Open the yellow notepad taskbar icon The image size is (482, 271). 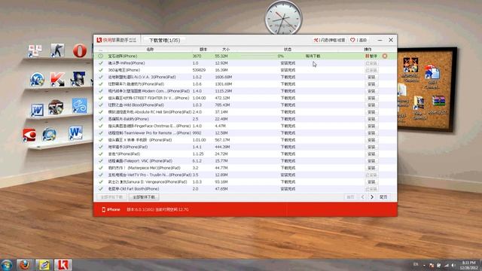point(44,265)
